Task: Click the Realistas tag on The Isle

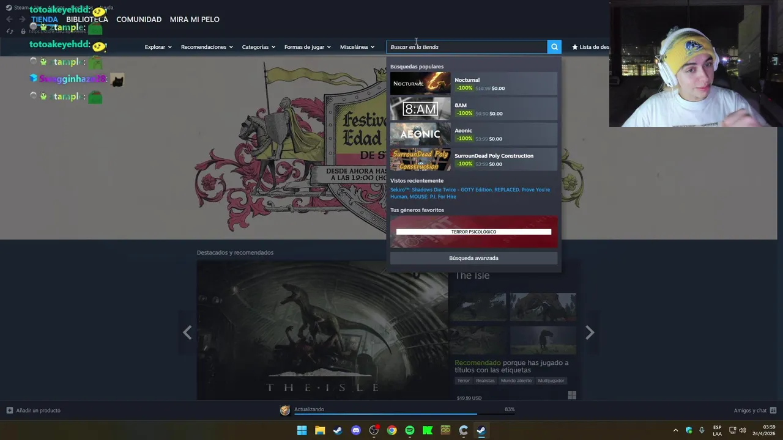Action: (x=485, y=381)
